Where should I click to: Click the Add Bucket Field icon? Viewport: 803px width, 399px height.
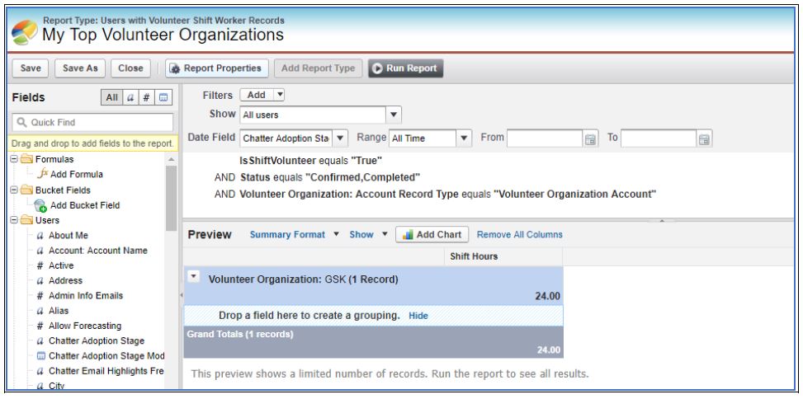[43, 205]
